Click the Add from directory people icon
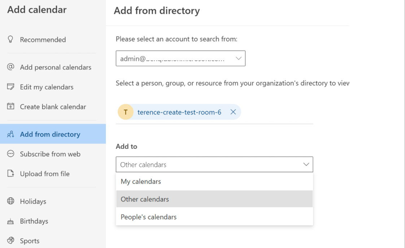The height and width of the screenshot is (248, 405). [x=10, y=134]
